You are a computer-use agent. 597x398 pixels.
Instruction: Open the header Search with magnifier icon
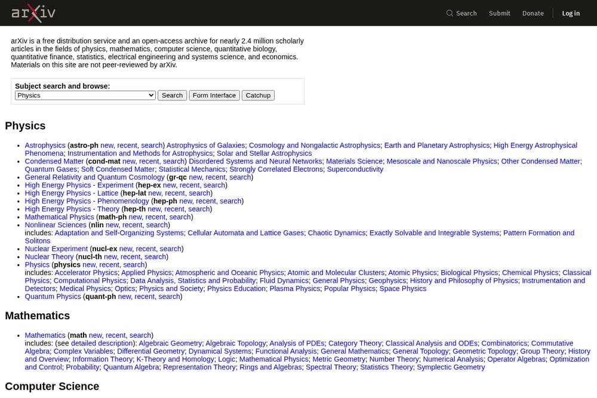[461, 13]
